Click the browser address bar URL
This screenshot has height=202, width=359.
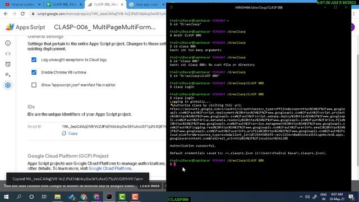(x=101, y=13)
